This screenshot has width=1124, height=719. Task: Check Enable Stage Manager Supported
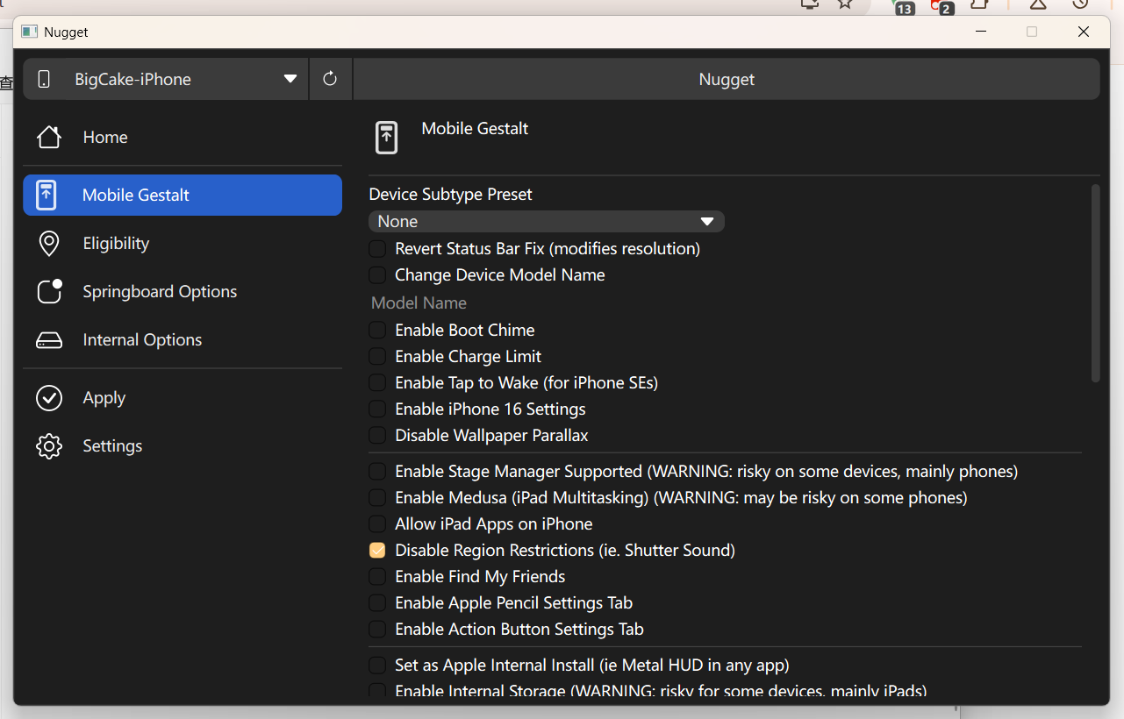tap(377, 472)
